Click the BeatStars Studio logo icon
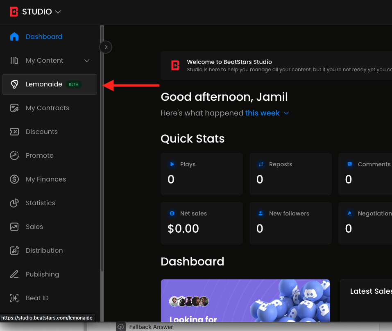 click(x=14, y=11)
